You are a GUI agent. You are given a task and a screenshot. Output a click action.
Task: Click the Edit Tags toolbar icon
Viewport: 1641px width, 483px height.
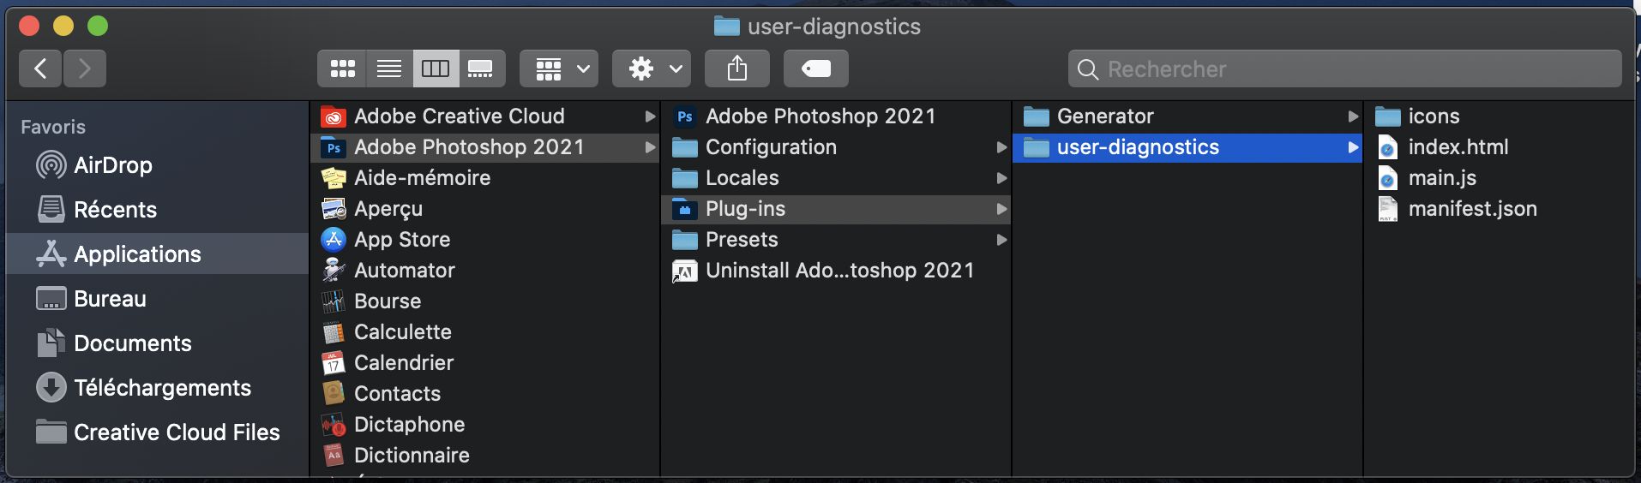815,69
